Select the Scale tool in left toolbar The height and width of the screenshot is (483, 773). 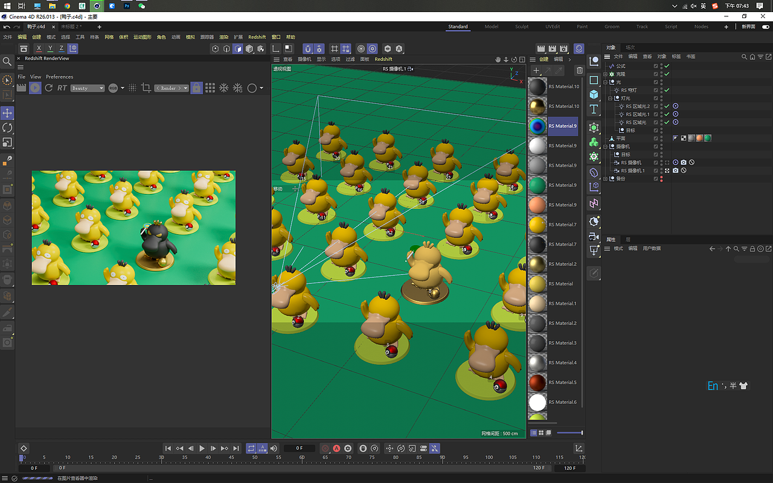point(7,142)
